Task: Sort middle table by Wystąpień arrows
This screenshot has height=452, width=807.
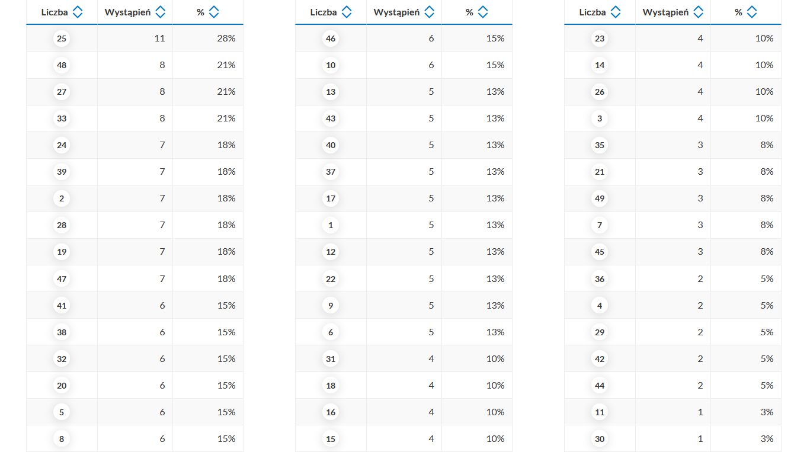Action: coord(429,12)
